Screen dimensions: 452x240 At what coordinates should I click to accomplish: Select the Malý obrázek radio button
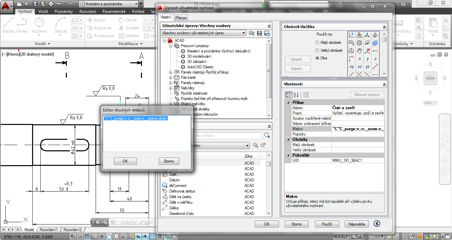[x=318, y=43]
